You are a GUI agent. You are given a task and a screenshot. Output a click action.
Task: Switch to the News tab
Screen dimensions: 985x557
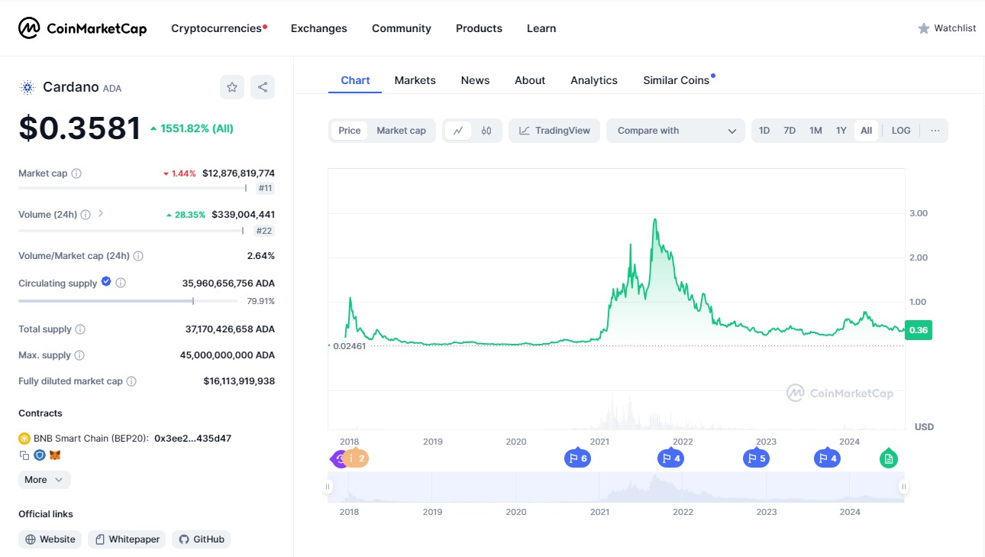point(475,80)
